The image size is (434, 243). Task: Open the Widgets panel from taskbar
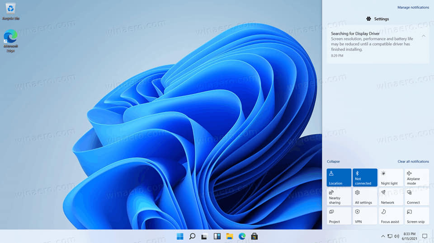[x=217, y=236]
